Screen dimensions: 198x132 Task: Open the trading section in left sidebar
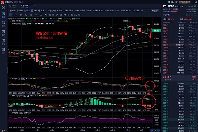(x=3, y=15)
